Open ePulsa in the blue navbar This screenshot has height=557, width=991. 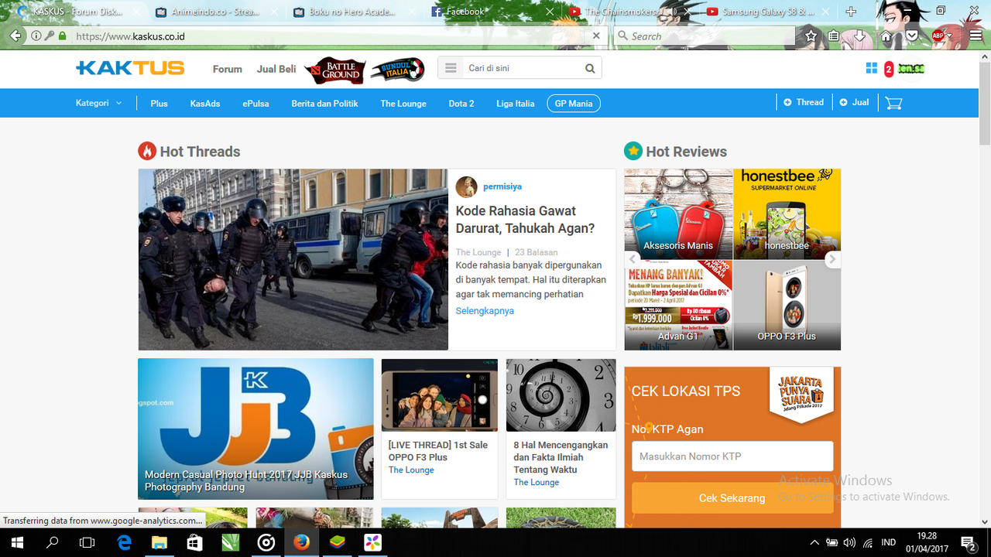(x=255, y=104)
